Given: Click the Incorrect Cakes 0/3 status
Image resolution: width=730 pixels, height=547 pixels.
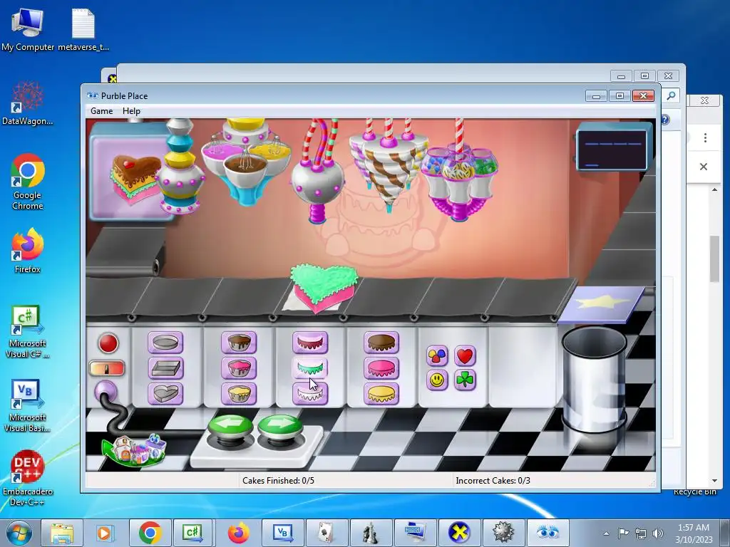Looking at the screenshot, I should [x=493, y=481].
